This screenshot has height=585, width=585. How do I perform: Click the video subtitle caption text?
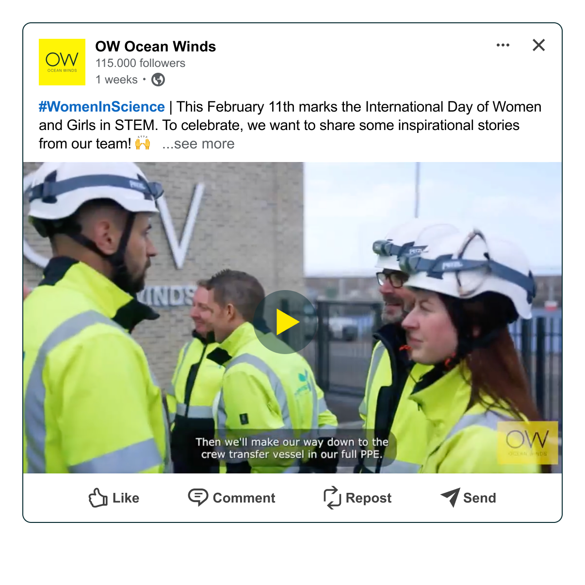coord(292,448)
